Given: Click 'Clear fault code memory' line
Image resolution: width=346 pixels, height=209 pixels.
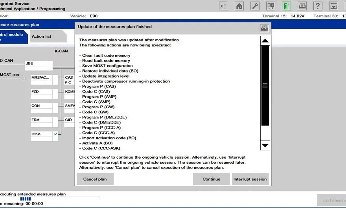Looking at the screenshot, I should [105, 55].
